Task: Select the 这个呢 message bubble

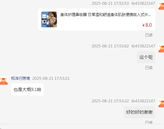Action: (x=146, y=57)
